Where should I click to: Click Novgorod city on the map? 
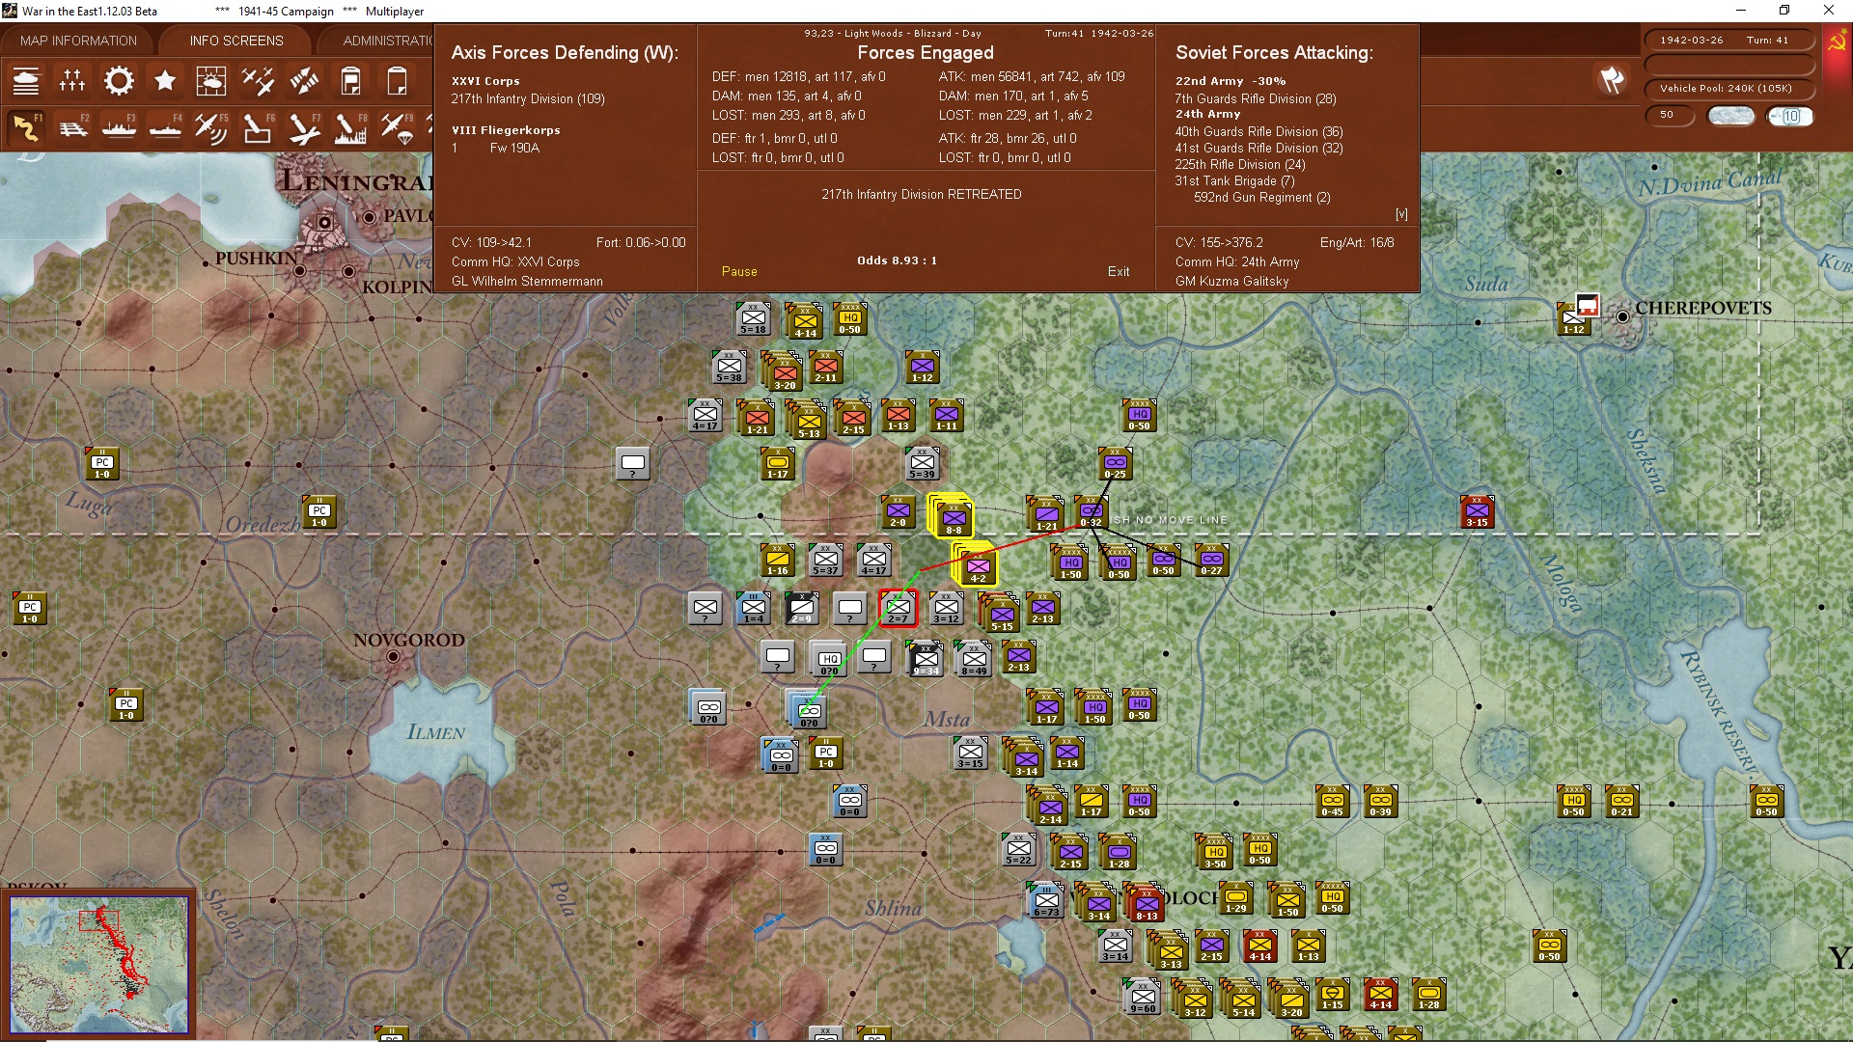[x=393, y=657]
